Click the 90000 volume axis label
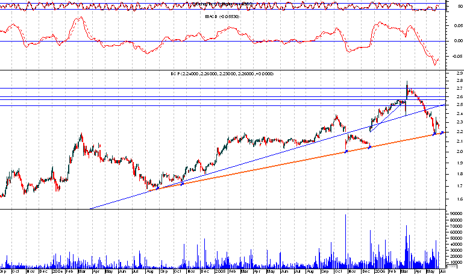This screenshot has width=464, height=274. [456, 213]
